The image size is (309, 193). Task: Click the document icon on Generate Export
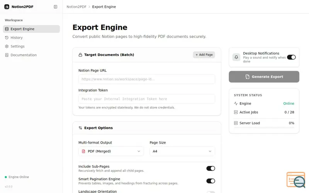coord(247,77)
